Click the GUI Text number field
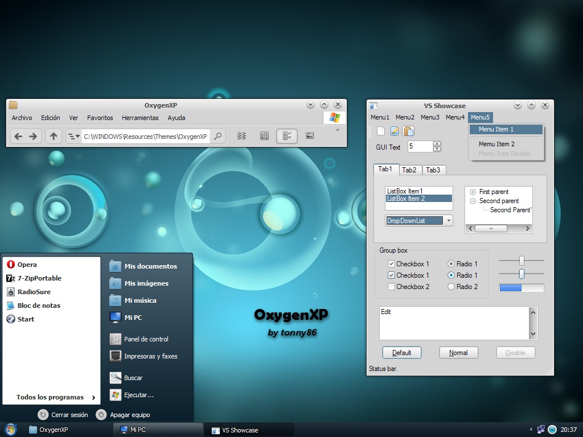The width and height of the screenshot is (583, 437). pos(421,146)
